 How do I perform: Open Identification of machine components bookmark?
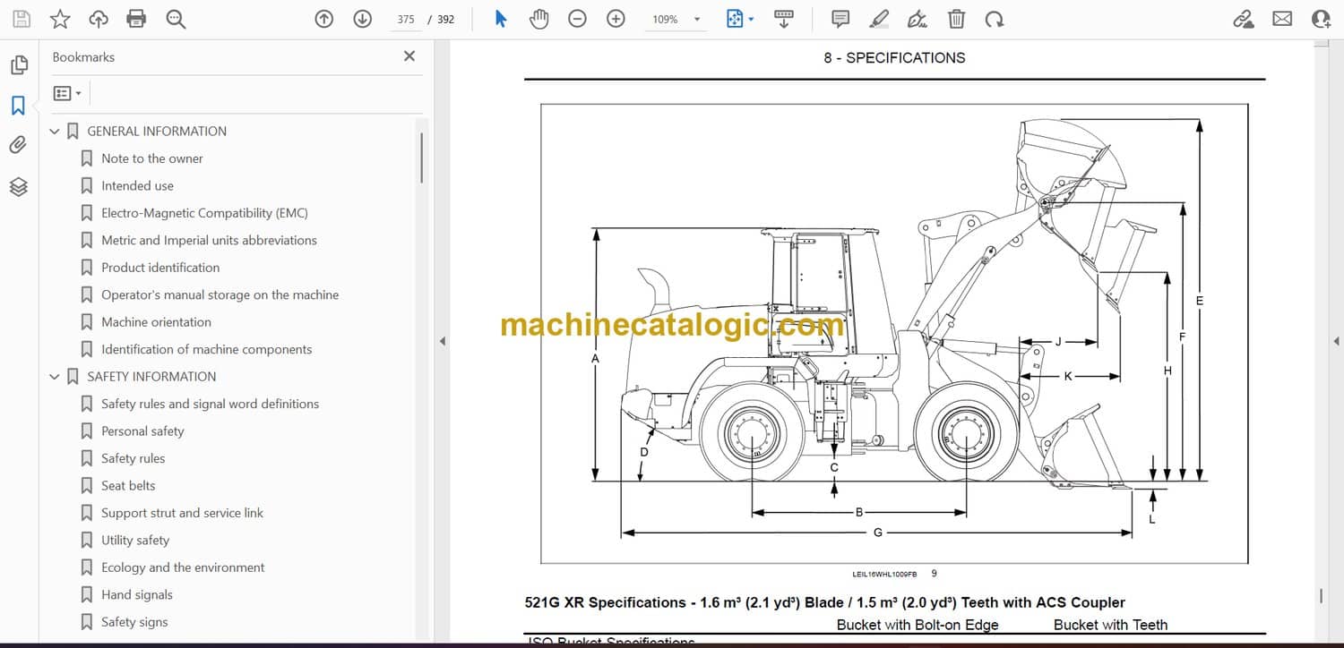(206, 350)
